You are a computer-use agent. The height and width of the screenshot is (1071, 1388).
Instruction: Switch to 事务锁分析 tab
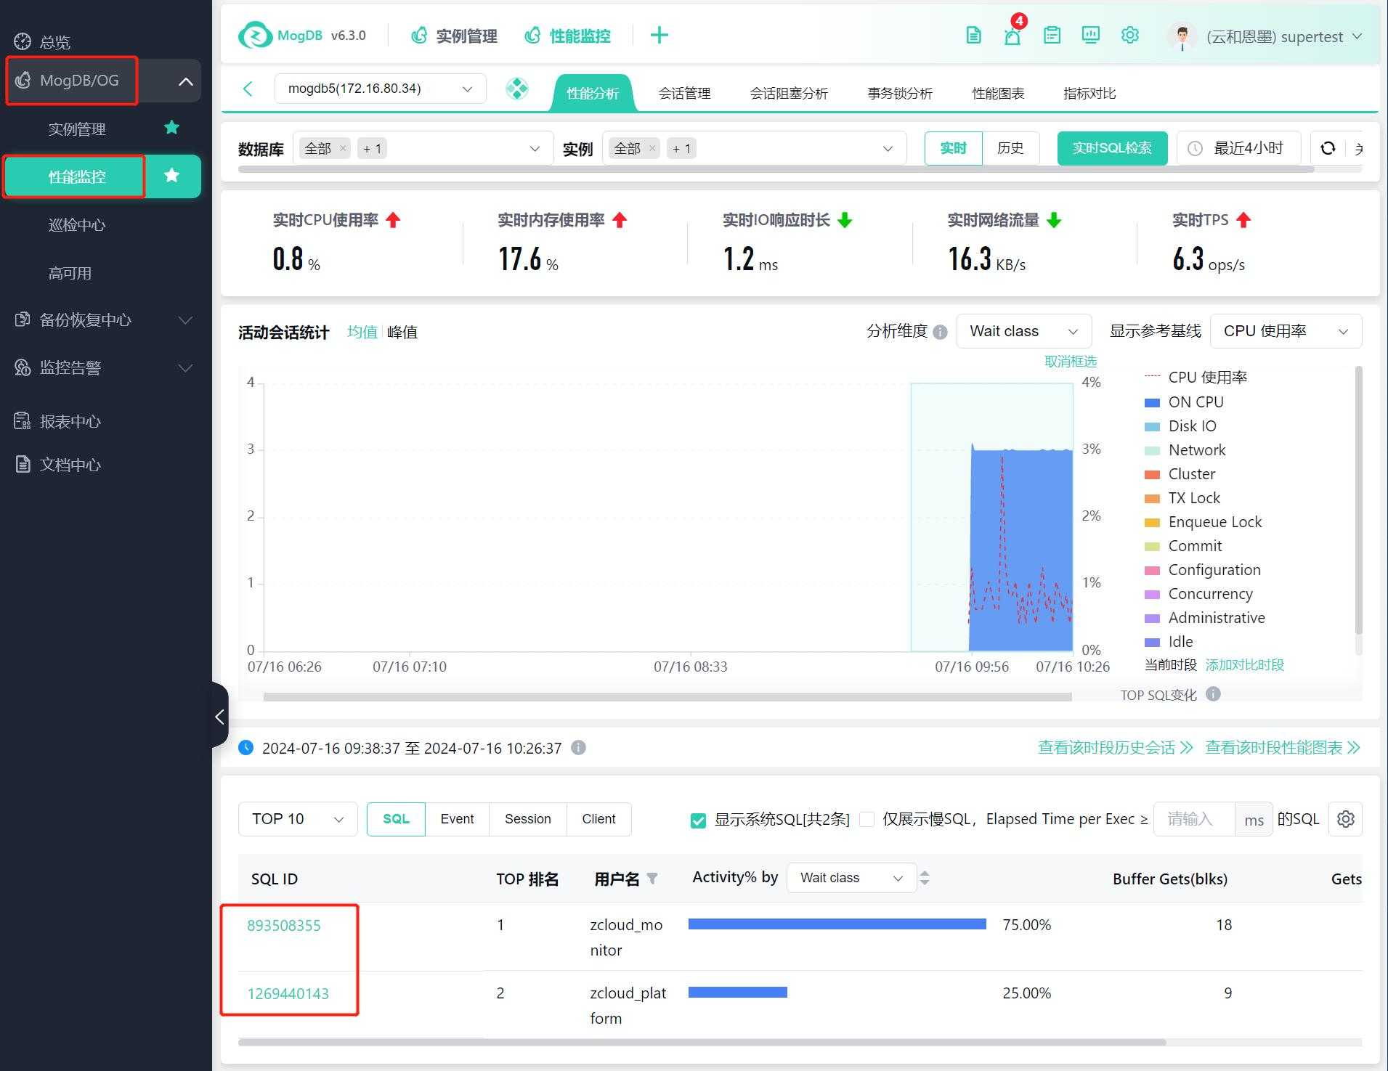click(900, 93)
